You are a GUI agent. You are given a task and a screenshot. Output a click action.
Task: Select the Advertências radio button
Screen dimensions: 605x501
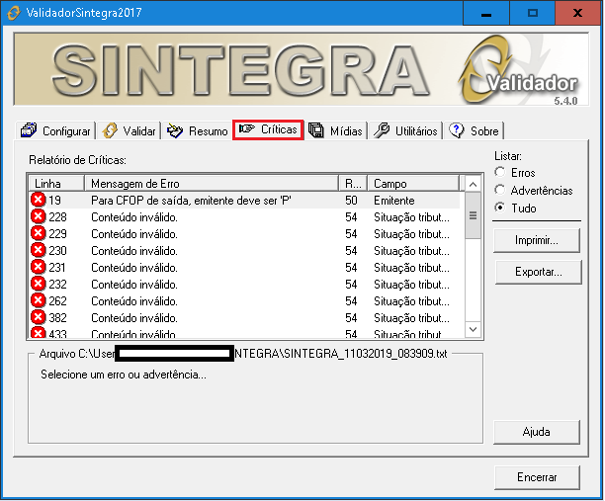pyautogui.click(x=500, y=190)
